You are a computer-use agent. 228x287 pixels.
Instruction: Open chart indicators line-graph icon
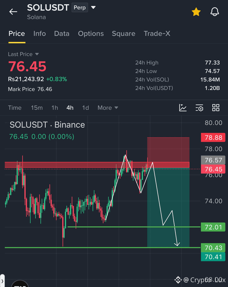click(183, 108)
